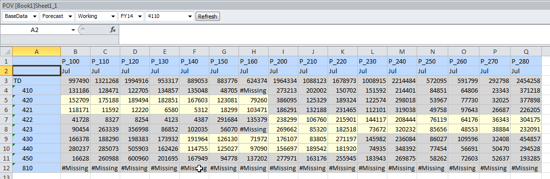Expand the Name Box dropdown arrow
This screenshot has width=550, height=179.
73,30
